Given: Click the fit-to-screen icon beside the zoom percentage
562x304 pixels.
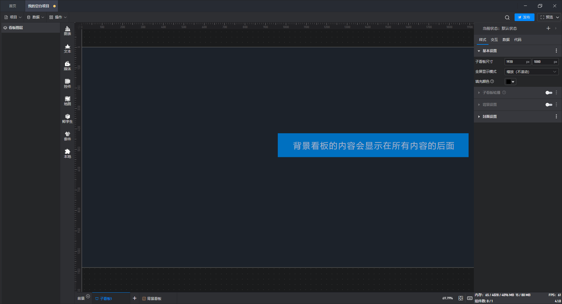Looking at the screenshot, I should [461, 298].
